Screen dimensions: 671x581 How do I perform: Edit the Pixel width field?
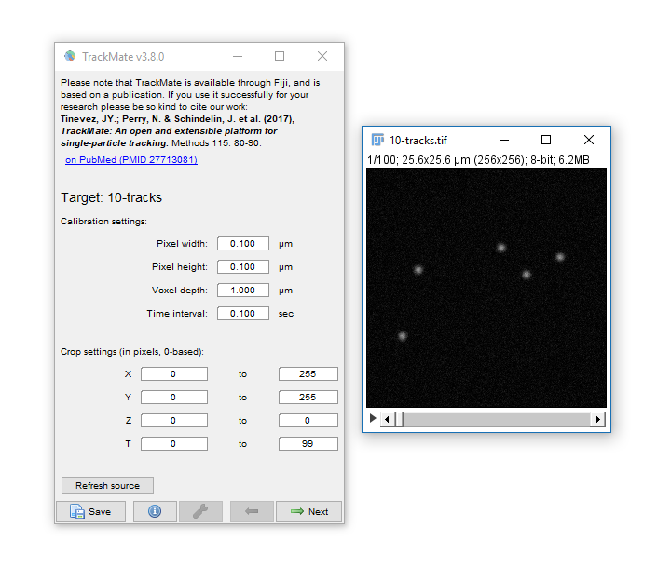pyautogui.click(x=242, y=244)
